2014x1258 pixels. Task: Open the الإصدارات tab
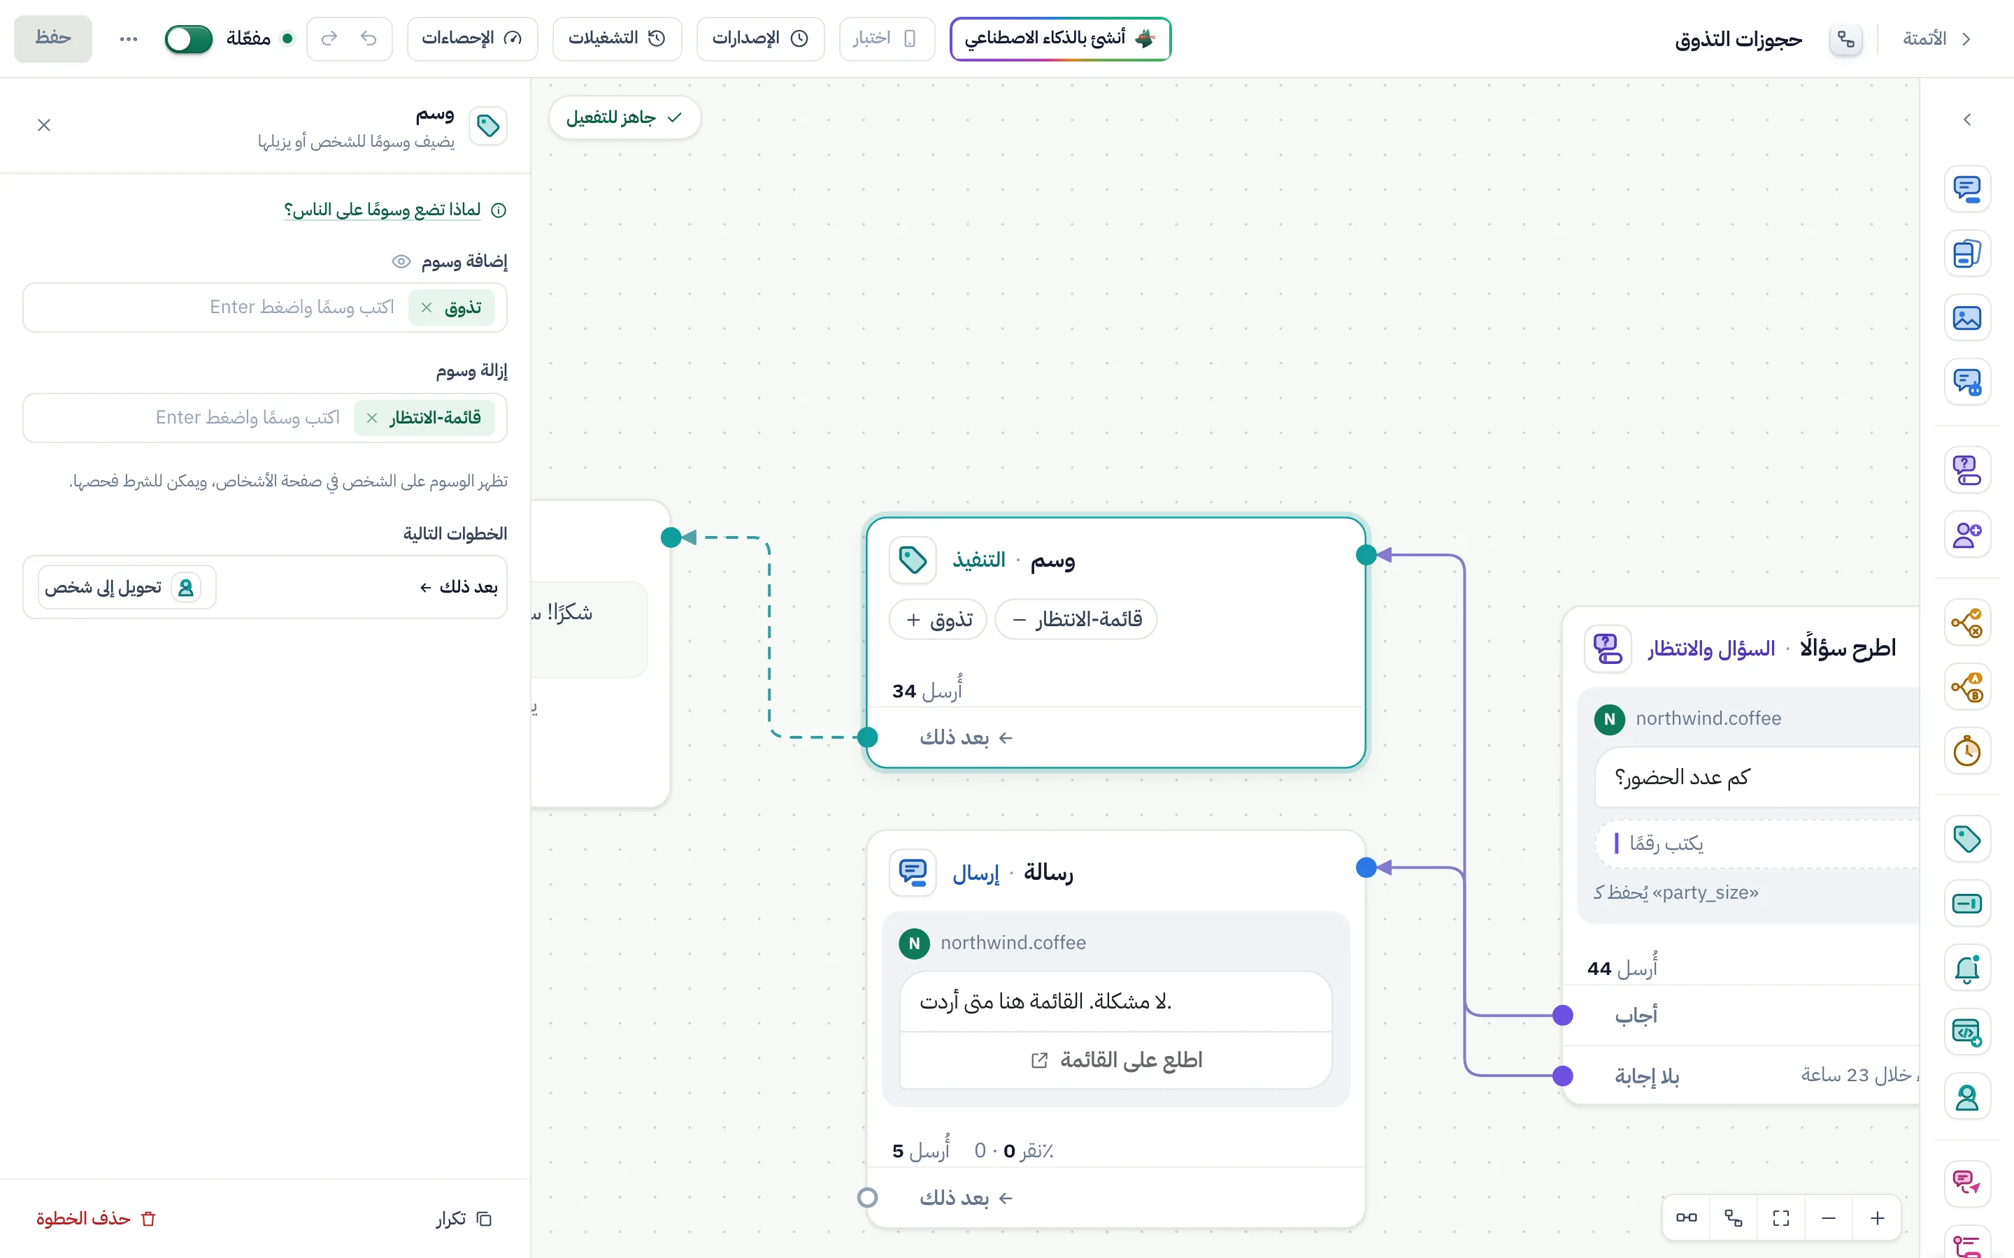pos(760,38)
